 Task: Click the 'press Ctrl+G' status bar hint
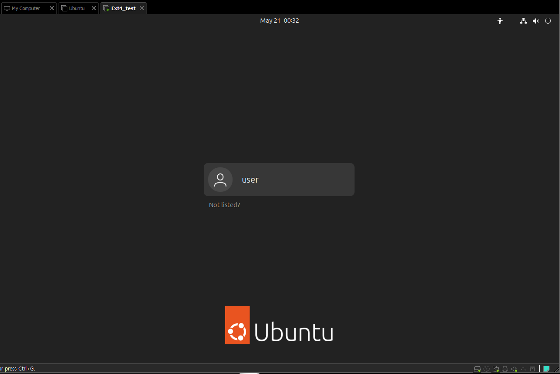[x=20, y=369]
